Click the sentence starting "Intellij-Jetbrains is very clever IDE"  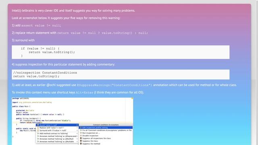click(x=73, y=10)
